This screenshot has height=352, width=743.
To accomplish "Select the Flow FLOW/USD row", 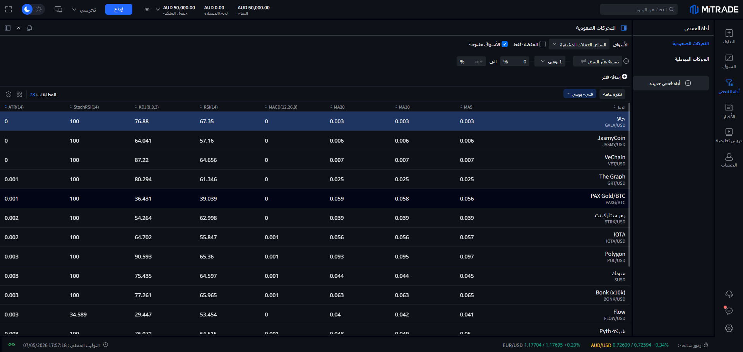I will click(314, 315).
